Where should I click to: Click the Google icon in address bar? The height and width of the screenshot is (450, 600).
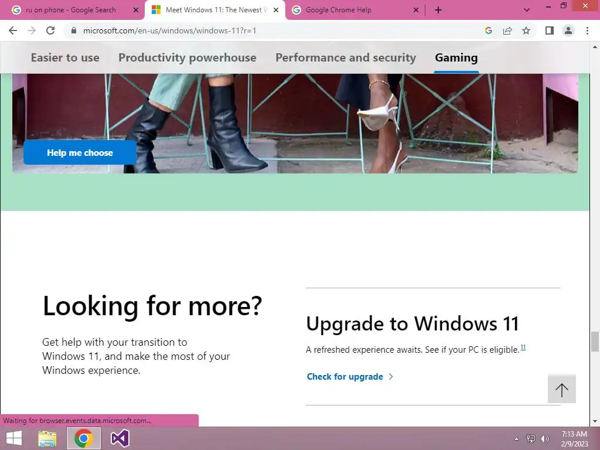(489, 30)
